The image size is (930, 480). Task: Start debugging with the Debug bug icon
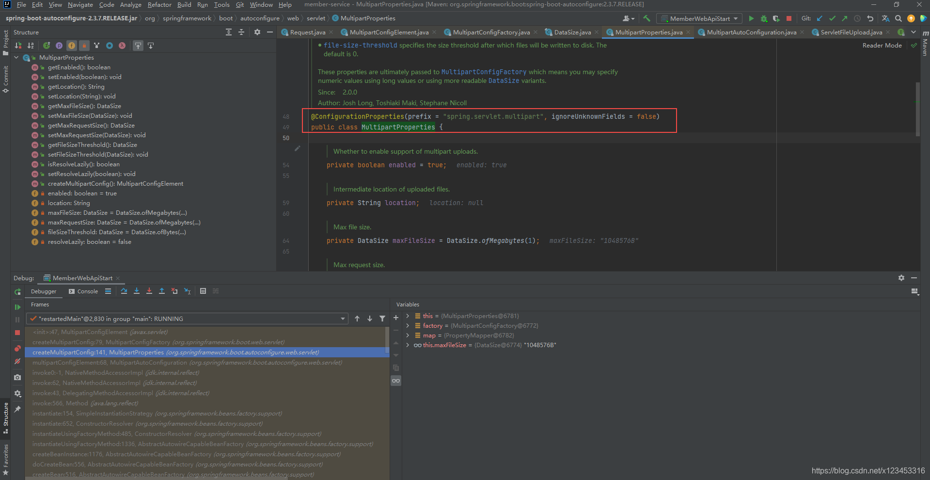[x=764, y=18]
